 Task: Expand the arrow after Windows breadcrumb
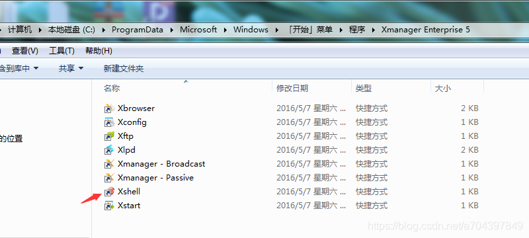tap(276, 30)
